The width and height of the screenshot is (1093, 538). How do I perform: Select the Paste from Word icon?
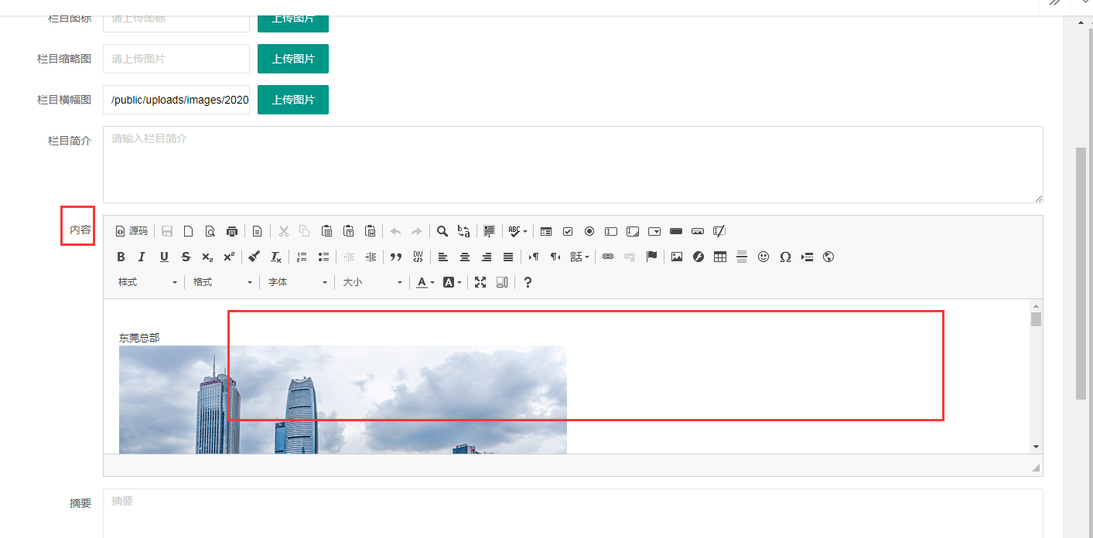pyautogui.click(x=370, y=231)
